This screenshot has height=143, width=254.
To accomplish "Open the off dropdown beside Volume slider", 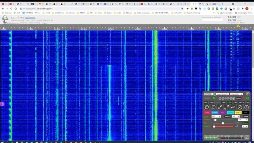I will [x=243, y=120].
